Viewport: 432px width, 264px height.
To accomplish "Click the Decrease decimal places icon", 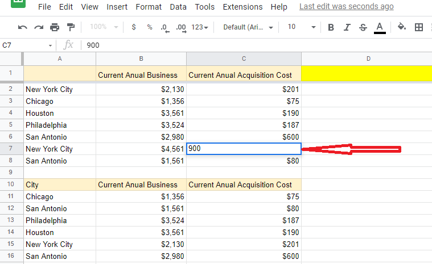I will (164, 27).
